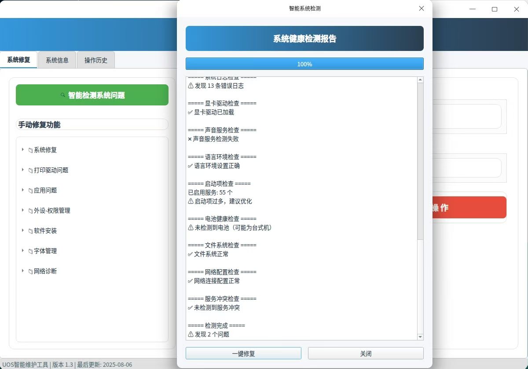This screenshot has height=369, width=528.
Task: Click the line 已启用服务: 55 个
Action: [210, 192]
